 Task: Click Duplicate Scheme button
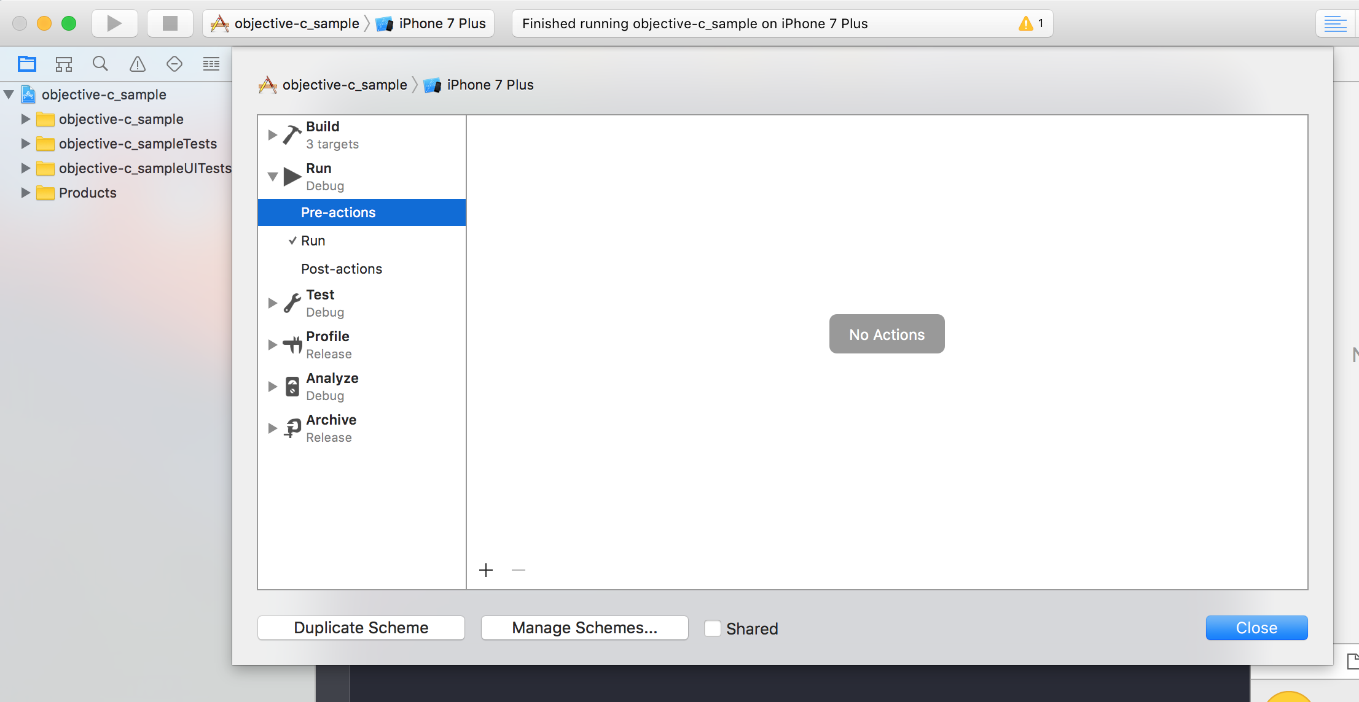[x=361, y=628]
